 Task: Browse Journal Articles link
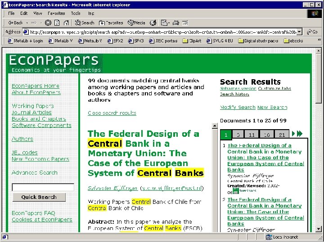point(31,112)
